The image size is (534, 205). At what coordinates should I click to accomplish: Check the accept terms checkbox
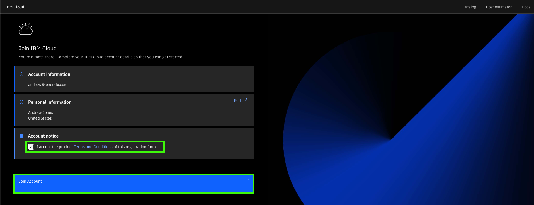point(31,147)
